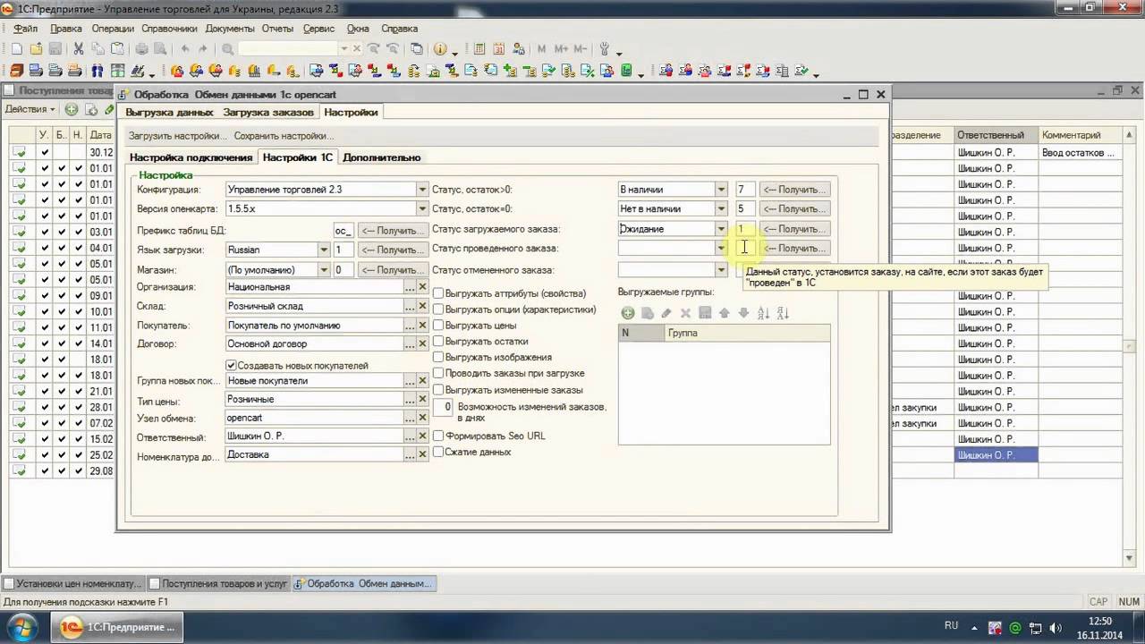Click the Open file folder icon
This screenshot has height=644, width=1145.
36,48
